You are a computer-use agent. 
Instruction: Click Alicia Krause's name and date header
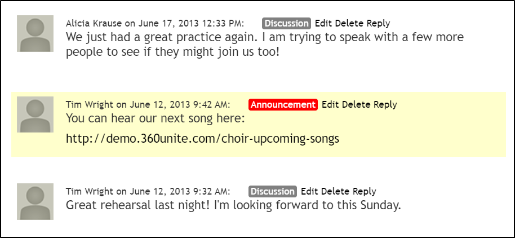[154, 23]
